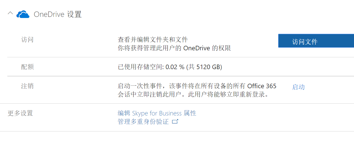Viewport: 354px width, 143px height.
Task: Select the 注销 row label
Action: click(27, 86)
